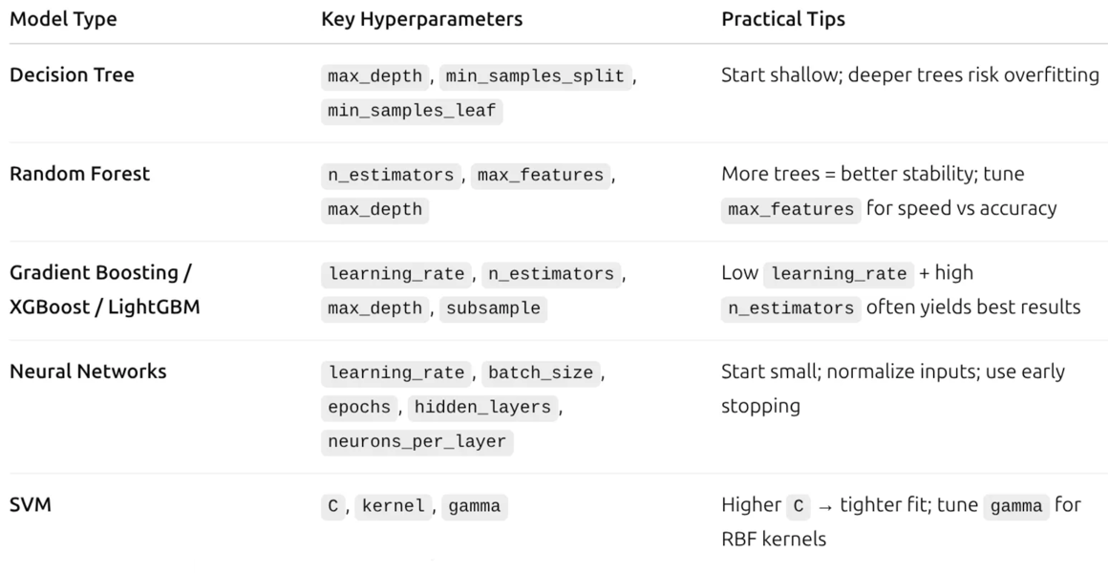Click the subsample code chip
Image resolution: width=1108 pixels, height=573 pixels.
coord(493,308)
